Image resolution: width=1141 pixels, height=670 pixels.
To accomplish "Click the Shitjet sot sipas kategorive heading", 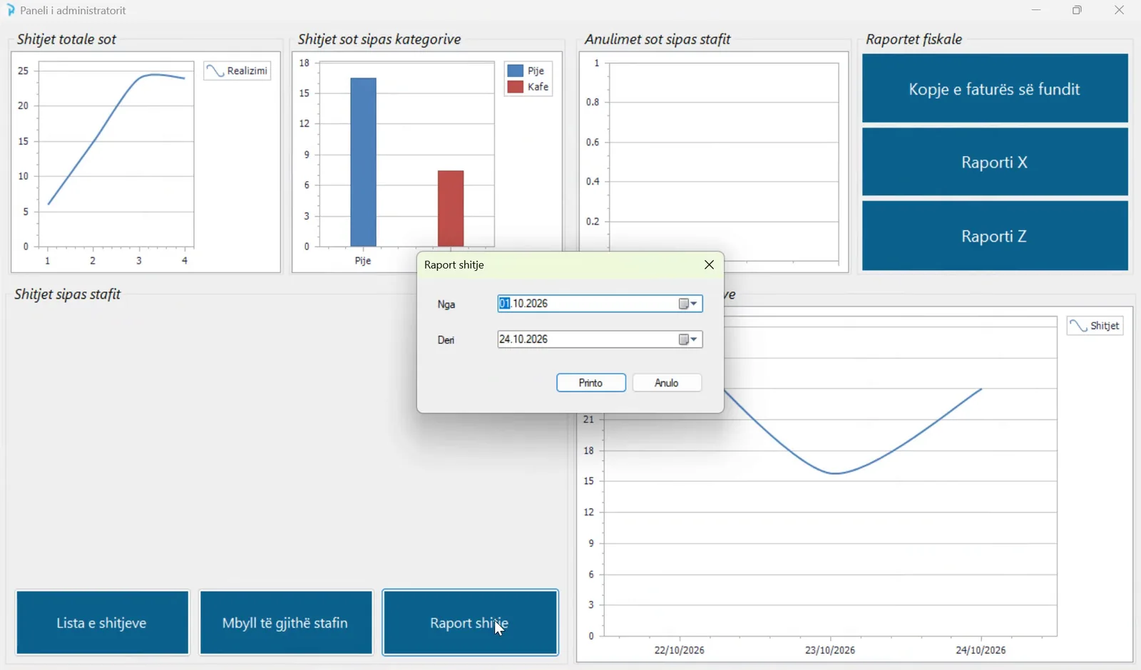I will pos(379,39).
